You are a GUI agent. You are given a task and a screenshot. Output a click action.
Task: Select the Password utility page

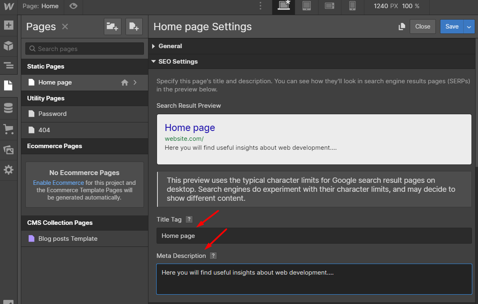(x=85, y=114)
